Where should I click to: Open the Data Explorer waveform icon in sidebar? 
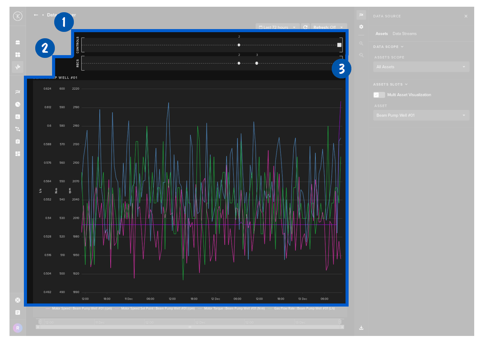pyautogui.click(x=18, y=67)
